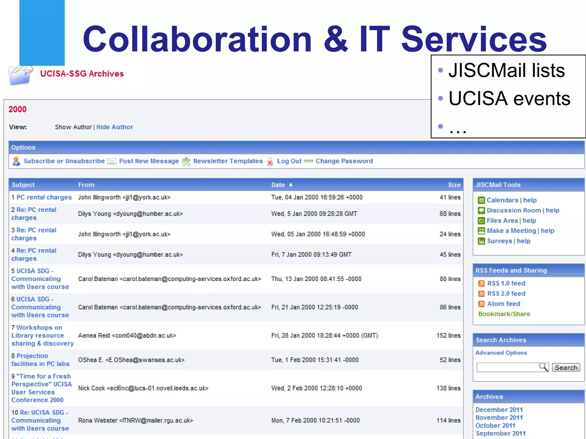
Task: Sort by Date using the arrow indicator
Action: coord(291,185)
